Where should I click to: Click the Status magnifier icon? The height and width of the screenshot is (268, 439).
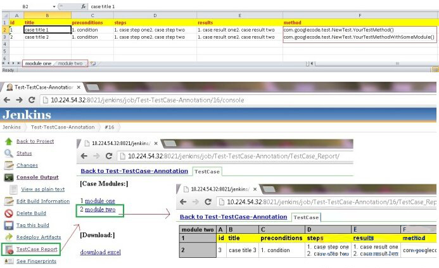pos(8,153)
